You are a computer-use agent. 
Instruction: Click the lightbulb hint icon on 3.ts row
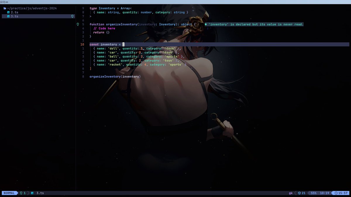click(72, 16)
